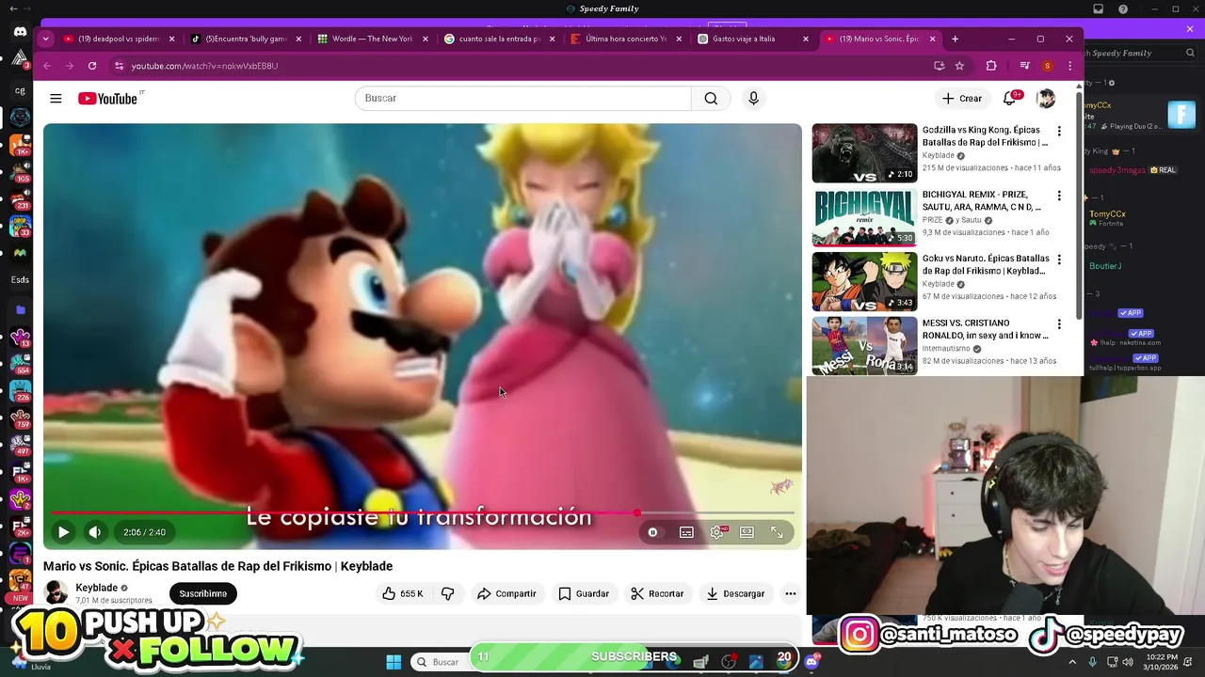Switch the player to theater mode
Screen dimensions: 1205x677
(x=747, y=532)
